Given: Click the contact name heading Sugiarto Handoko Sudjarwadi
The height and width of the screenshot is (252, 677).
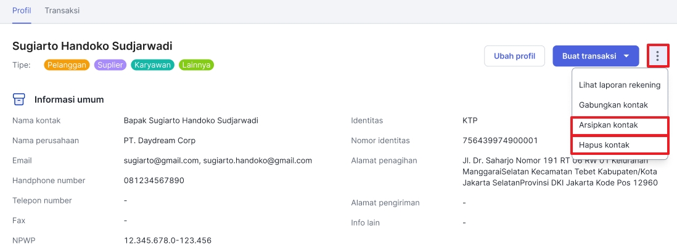Looking at the screenshot, I should [x=92, y=46].
